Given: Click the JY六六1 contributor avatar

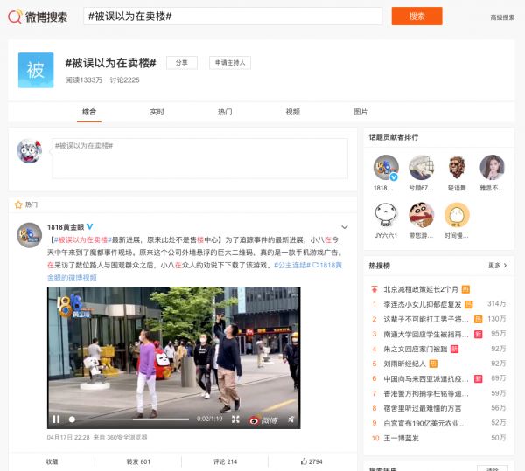Looking at the screenshot, I should tap(387, 215).
